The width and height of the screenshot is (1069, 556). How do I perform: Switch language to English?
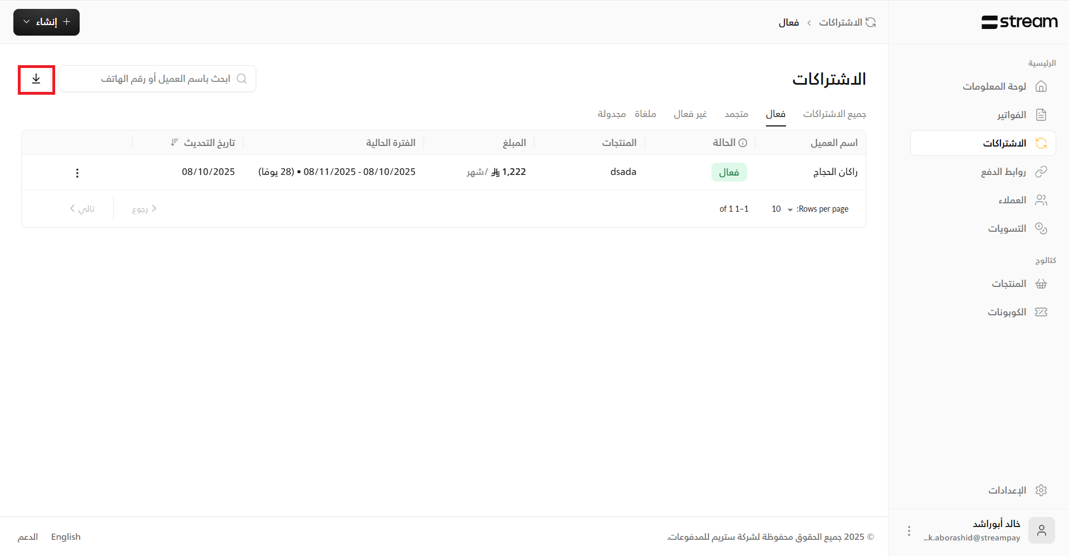pos(66,537)
